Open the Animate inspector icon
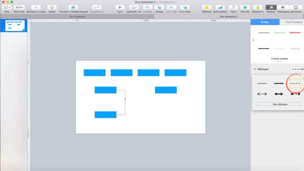 coord(283,7)
